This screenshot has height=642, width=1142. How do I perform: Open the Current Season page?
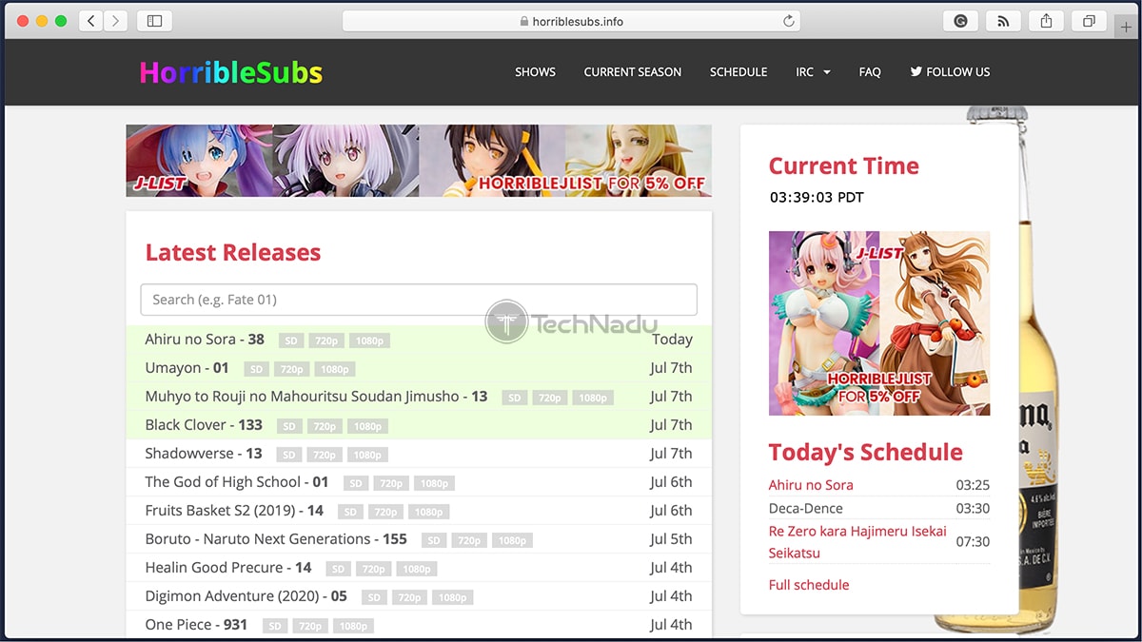tap(633, 71)
